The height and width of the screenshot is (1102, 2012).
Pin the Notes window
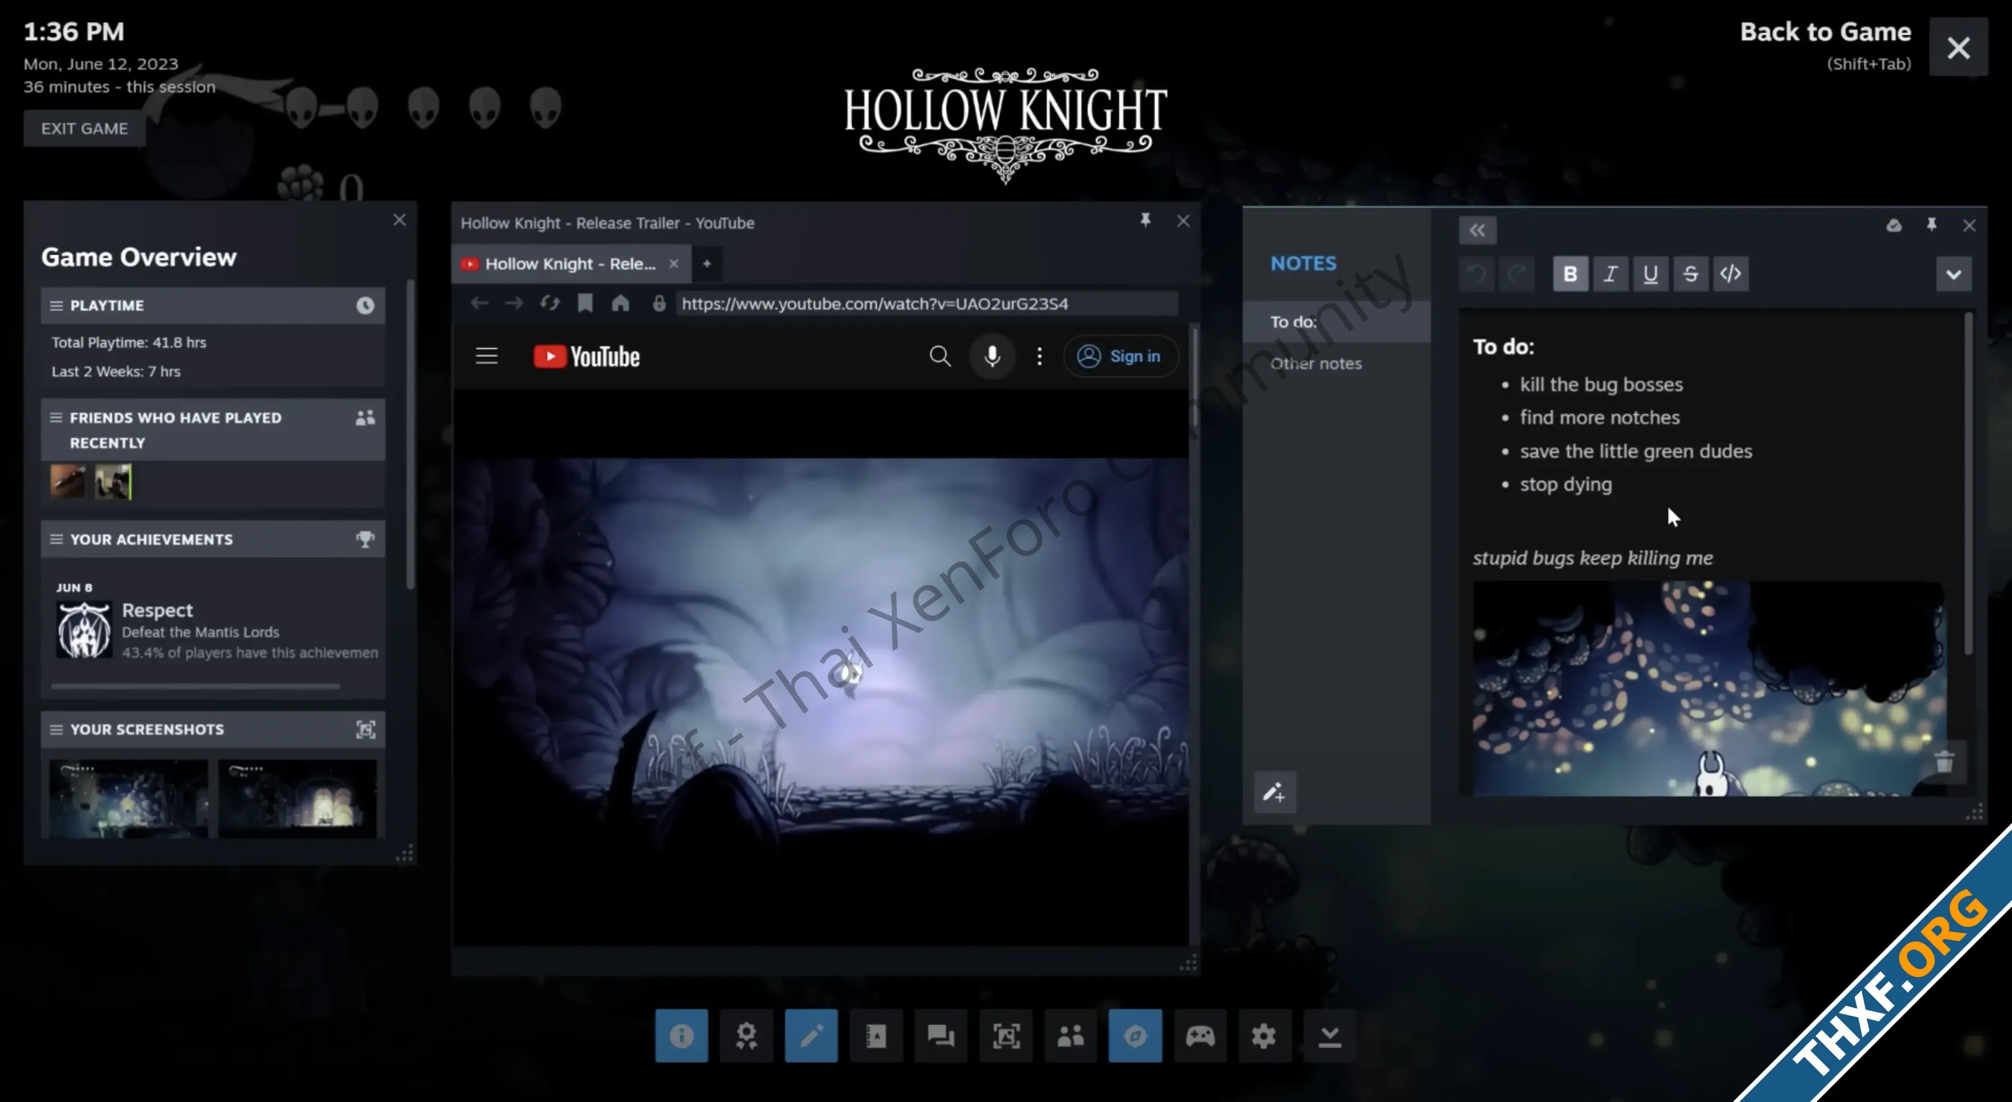(x=1931, y=225)
